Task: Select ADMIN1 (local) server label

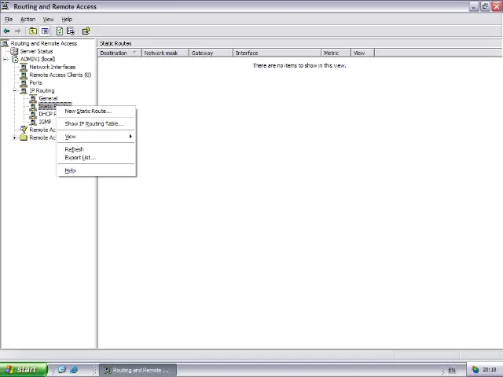Action: click(x=38, y=60)
